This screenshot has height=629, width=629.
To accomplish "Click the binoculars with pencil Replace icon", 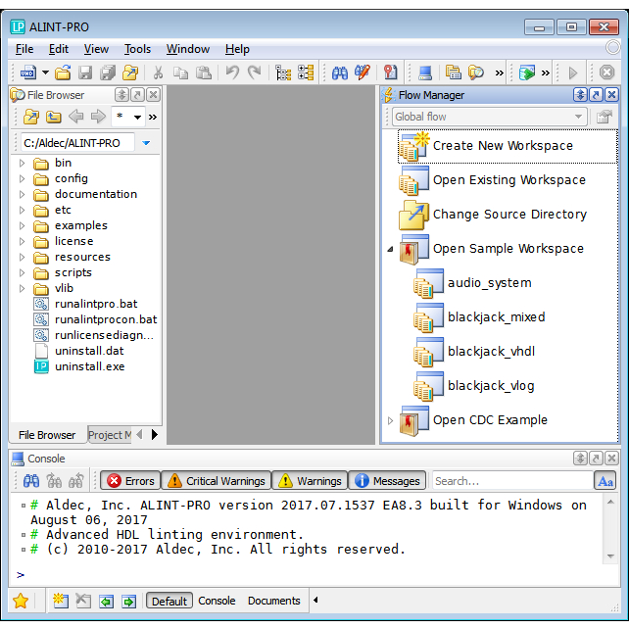I will point(363,73).
